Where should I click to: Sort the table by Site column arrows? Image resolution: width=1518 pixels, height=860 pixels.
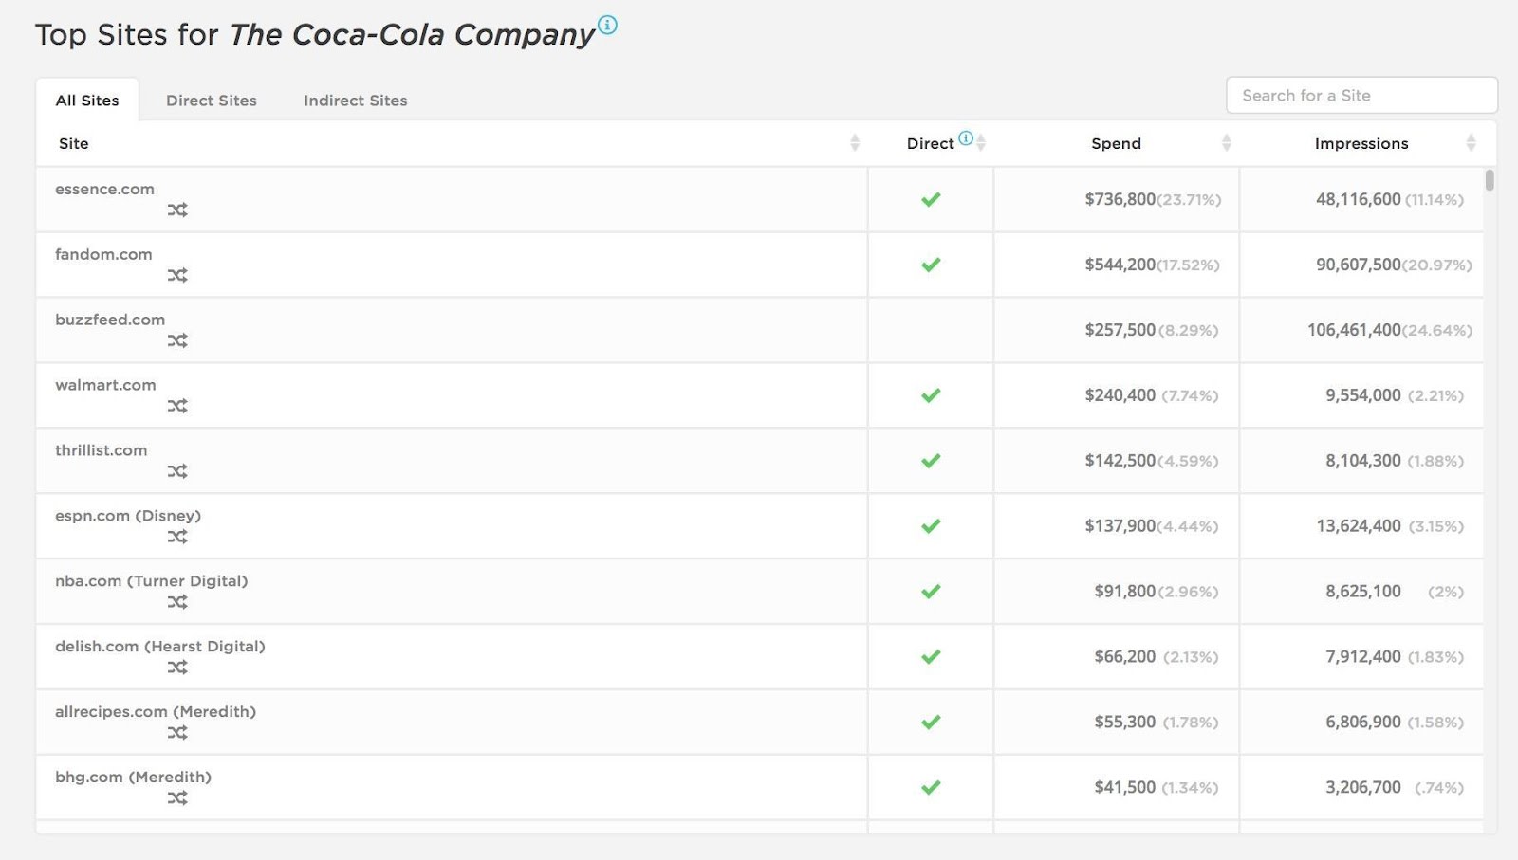(x=855, y=143)
